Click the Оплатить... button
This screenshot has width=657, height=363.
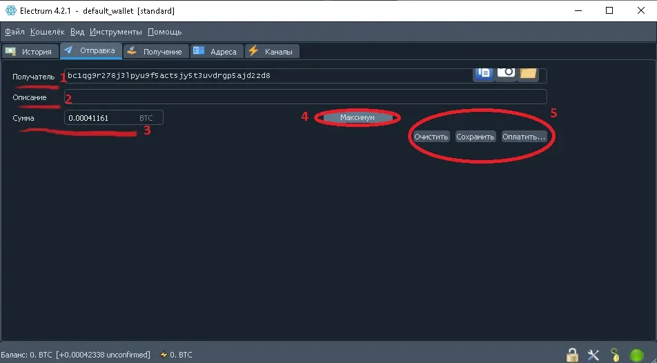(524, 137)
